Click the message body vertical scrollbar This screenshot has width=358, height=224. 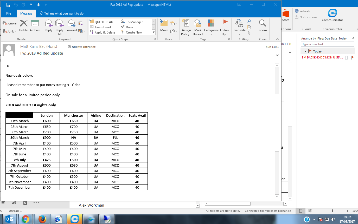pyautogui.click(x=277, y=123)
